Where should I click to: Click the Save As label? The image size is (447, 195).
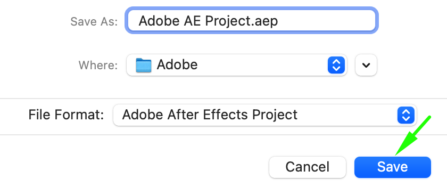pos(94,21)
